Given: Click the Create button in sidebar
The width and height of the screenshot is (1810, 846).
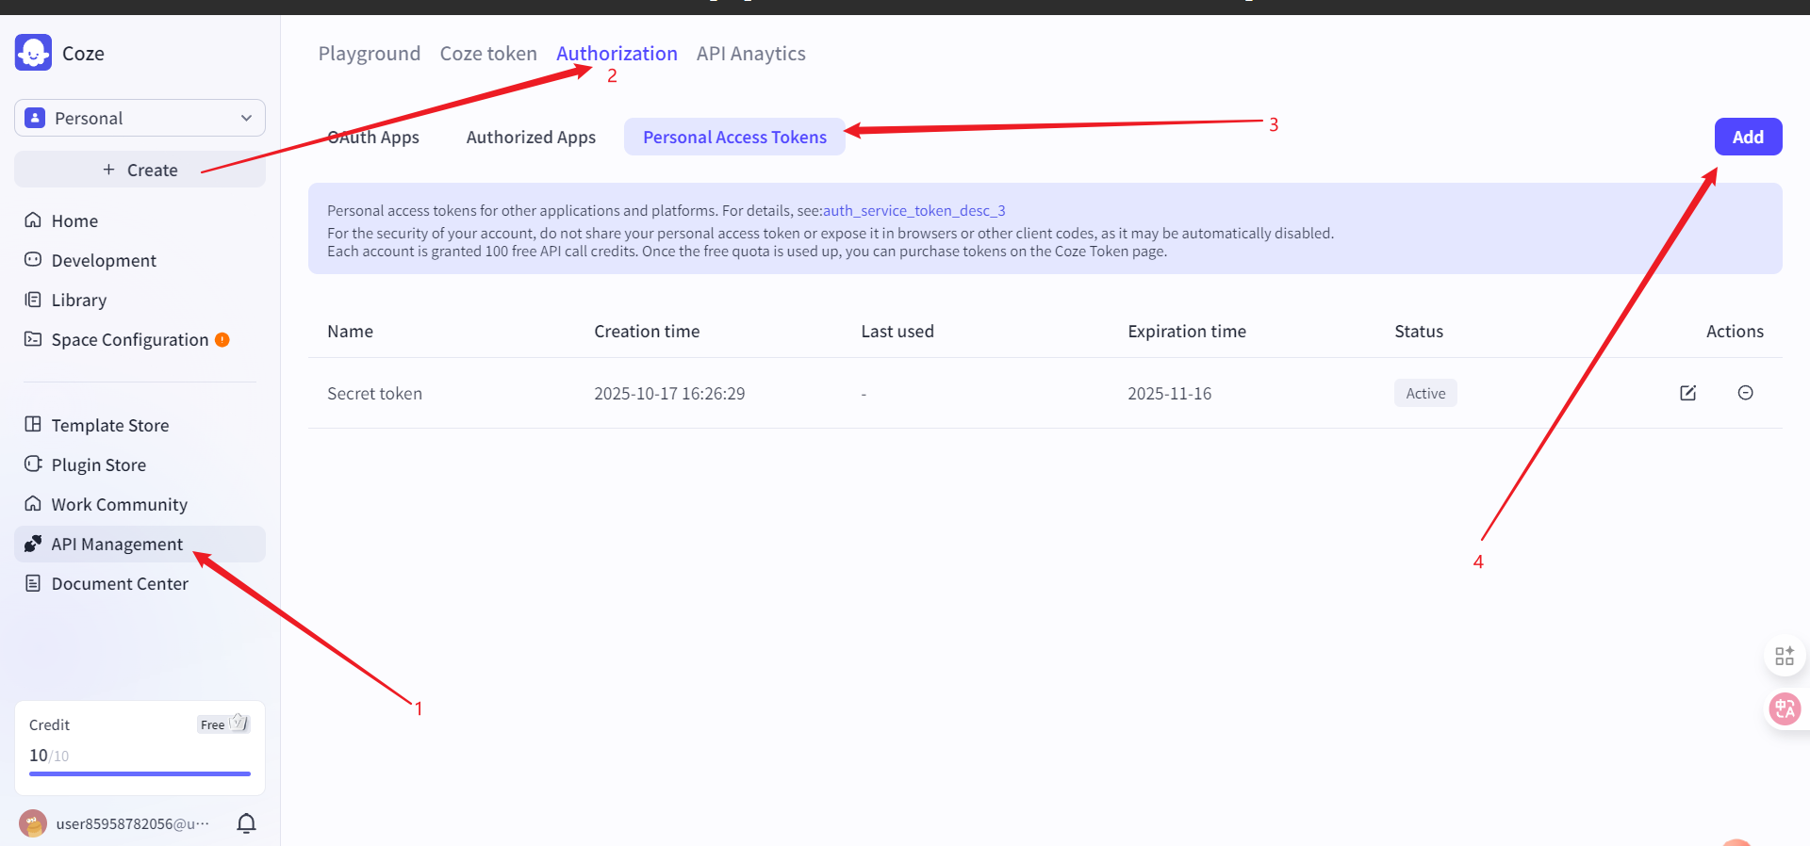Looking at the screenshot, I should click(x=140, y=170).
